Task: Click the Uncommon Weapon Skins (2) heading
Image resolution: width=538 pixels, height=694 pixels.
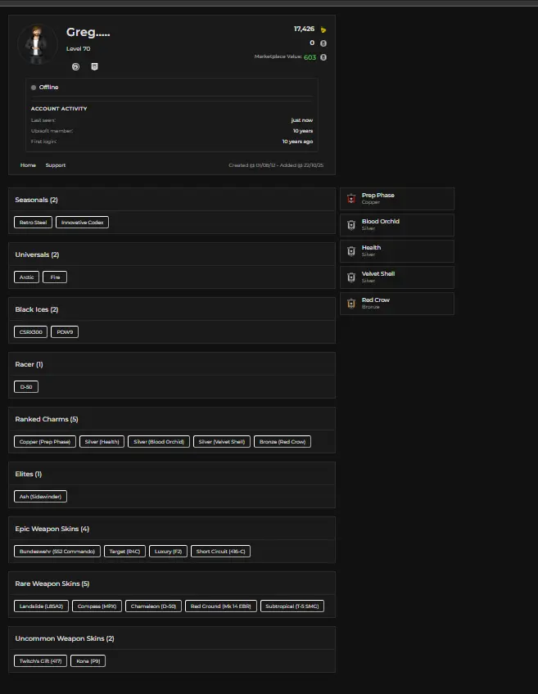Action: (65, 639)
